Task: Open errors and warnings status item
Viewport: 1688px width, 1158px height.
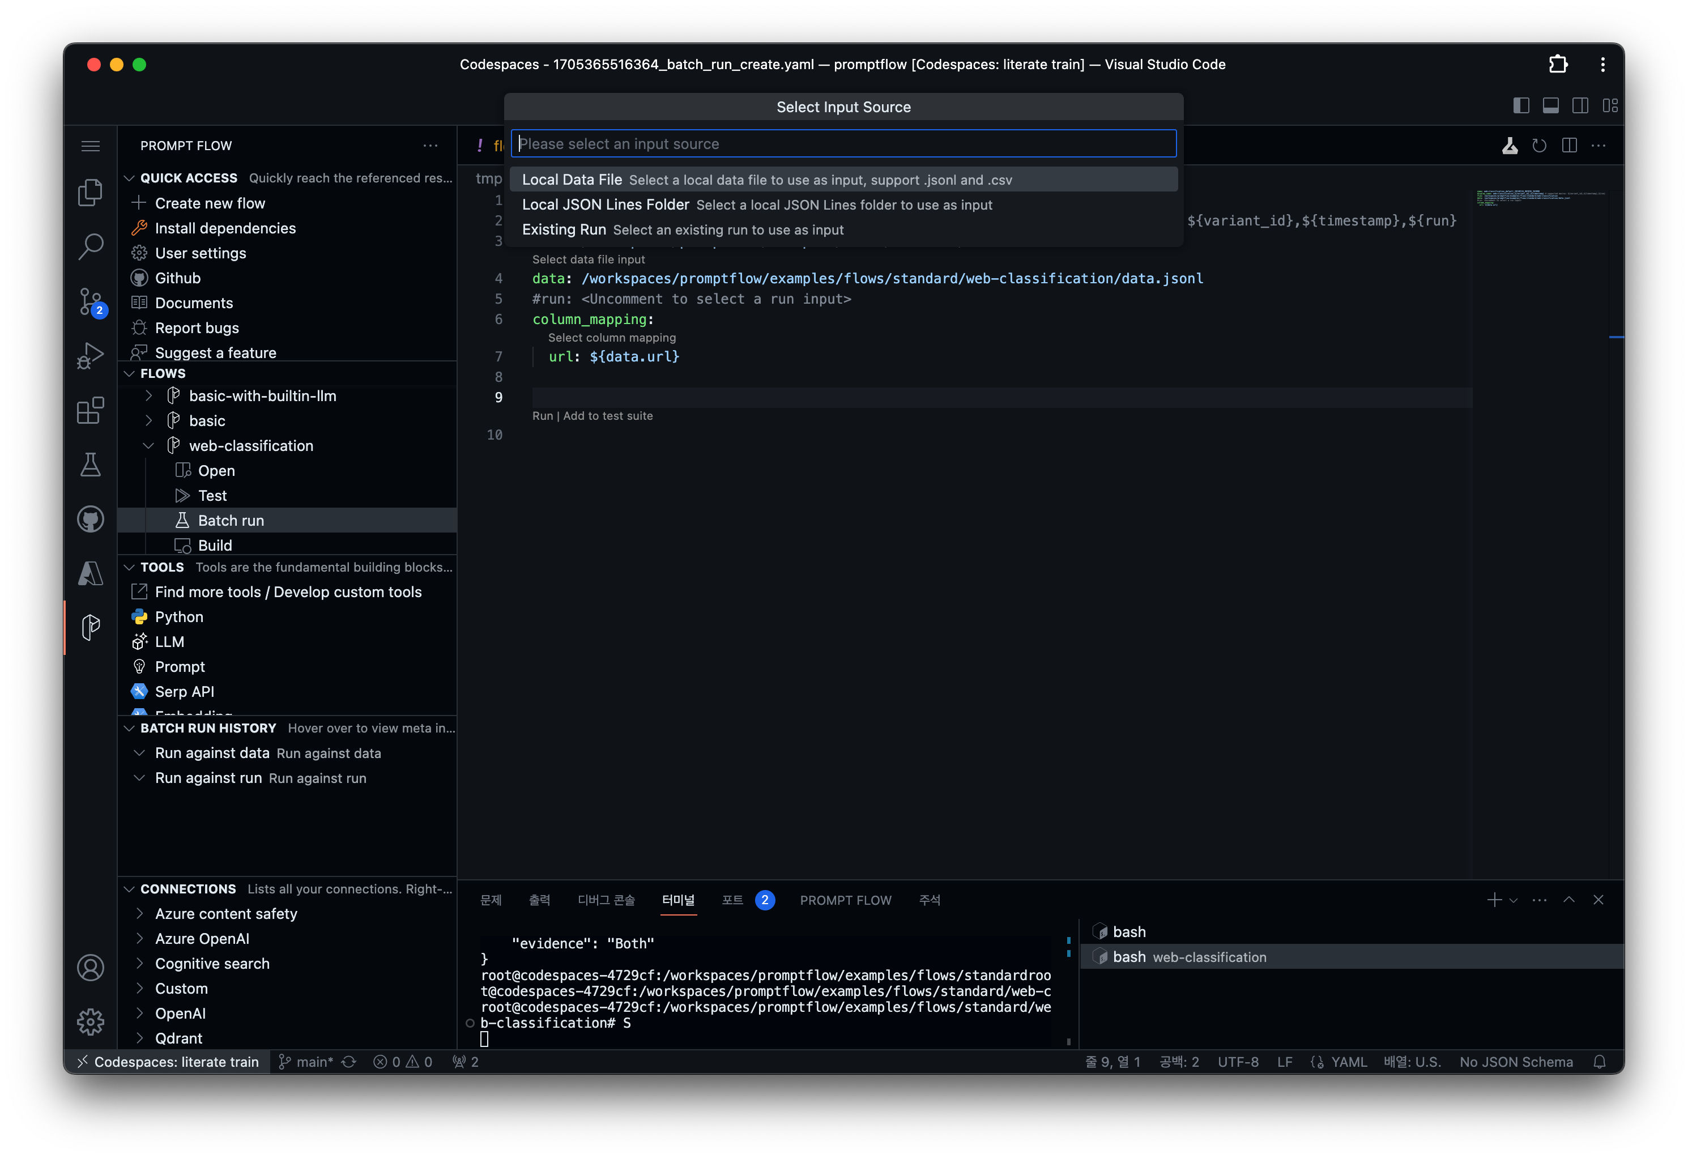Action: pyautogui.click(x=403, y=1062)
